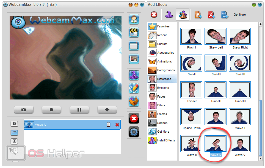
Task: Click the Get More toolbar link
Action: point(239,15)
